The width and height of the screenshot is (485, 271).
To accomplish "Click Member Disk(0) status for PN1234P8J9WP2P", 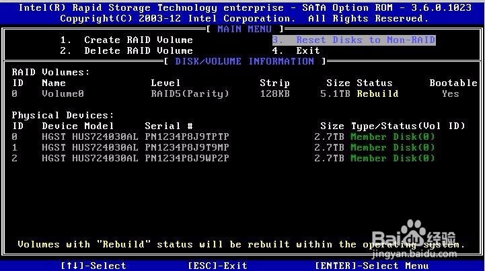I will [393, 158].
